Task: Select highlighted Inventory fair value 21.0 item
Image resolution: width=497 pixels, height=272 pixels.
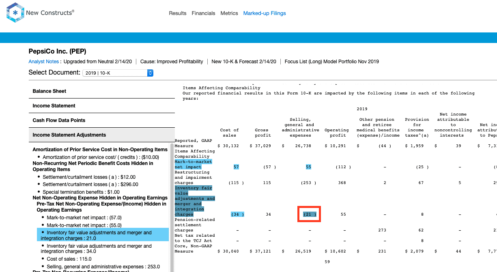Action: click(x=103, y=236)
